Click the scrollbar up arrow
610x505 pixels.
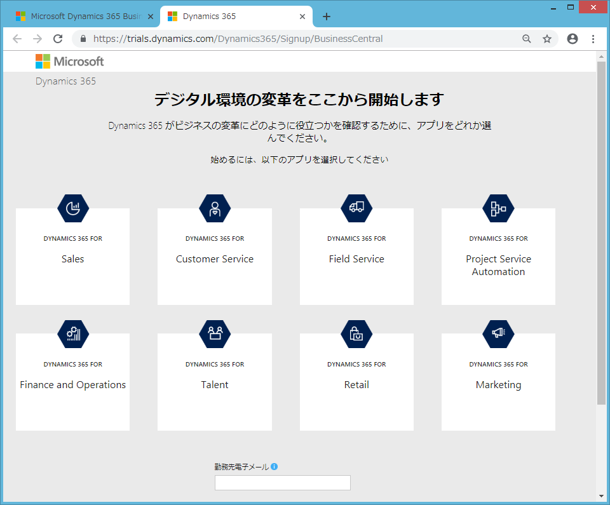(x=602, y=57)
